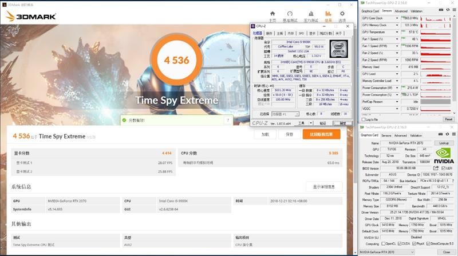This screenshot has height=256, width=458.
Task: Open the Fan 1 Speed (%) sensor dropdown
Action: coord(397,39)
